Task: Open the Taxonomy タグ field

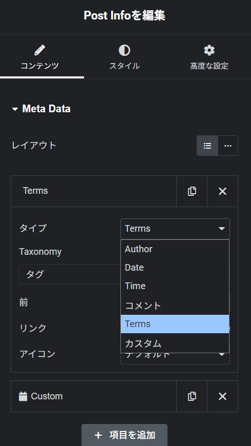Action: tap(70, 274)
